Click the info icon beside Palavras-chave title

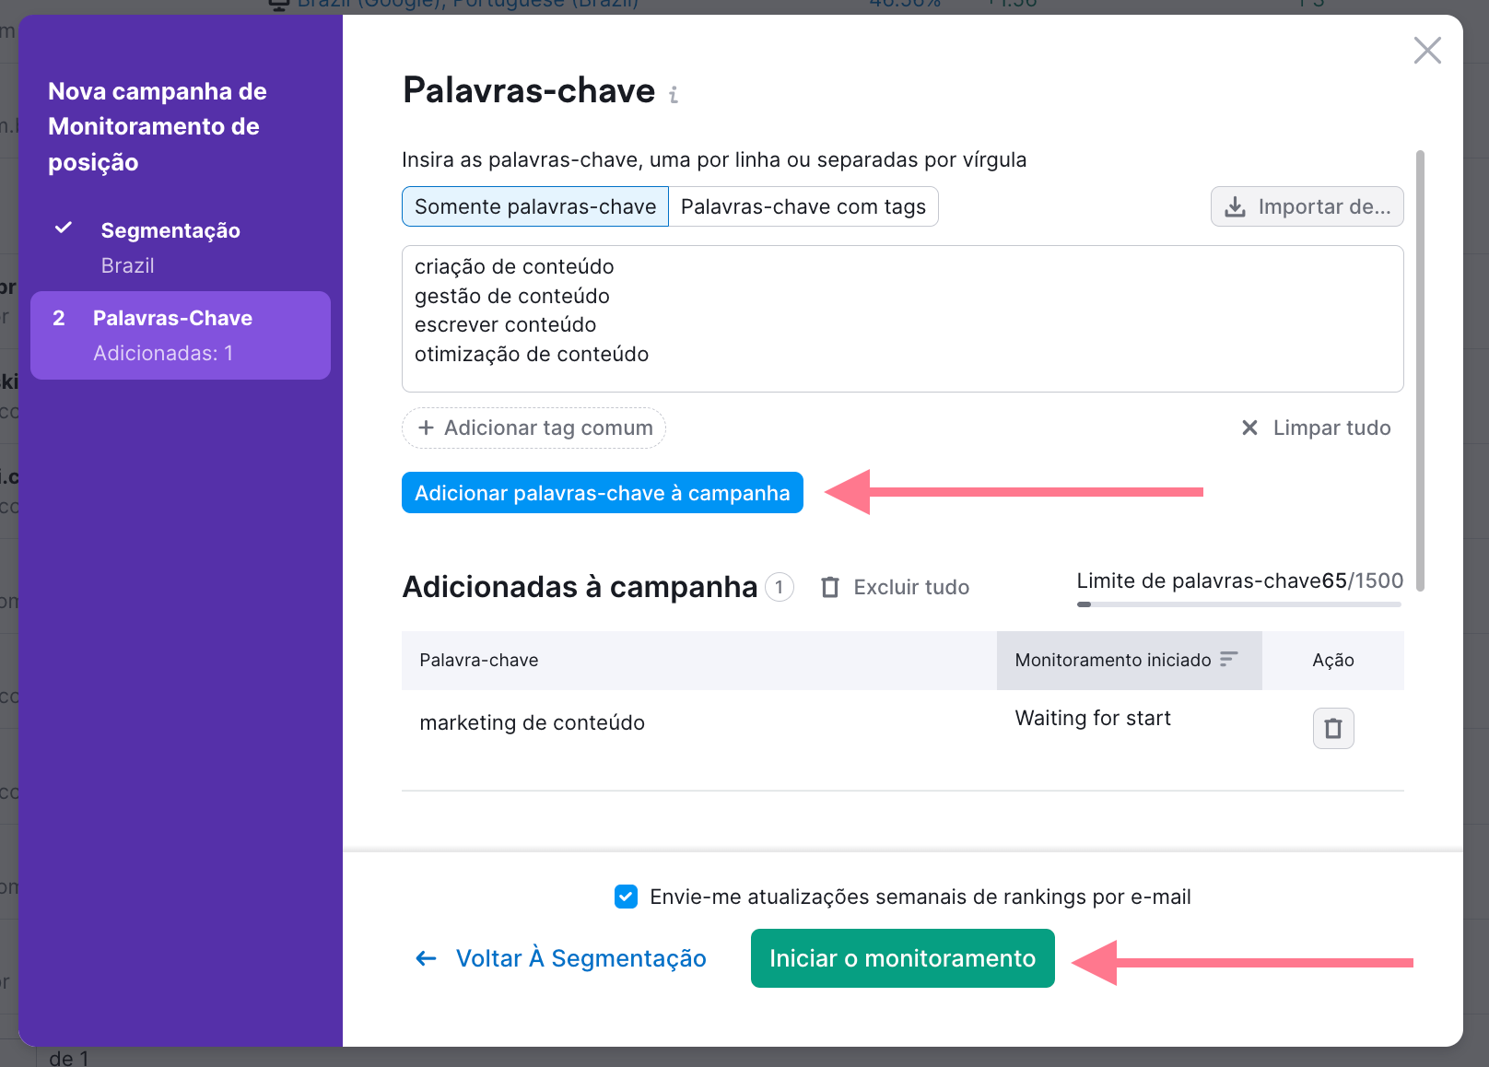coord(674,94)
